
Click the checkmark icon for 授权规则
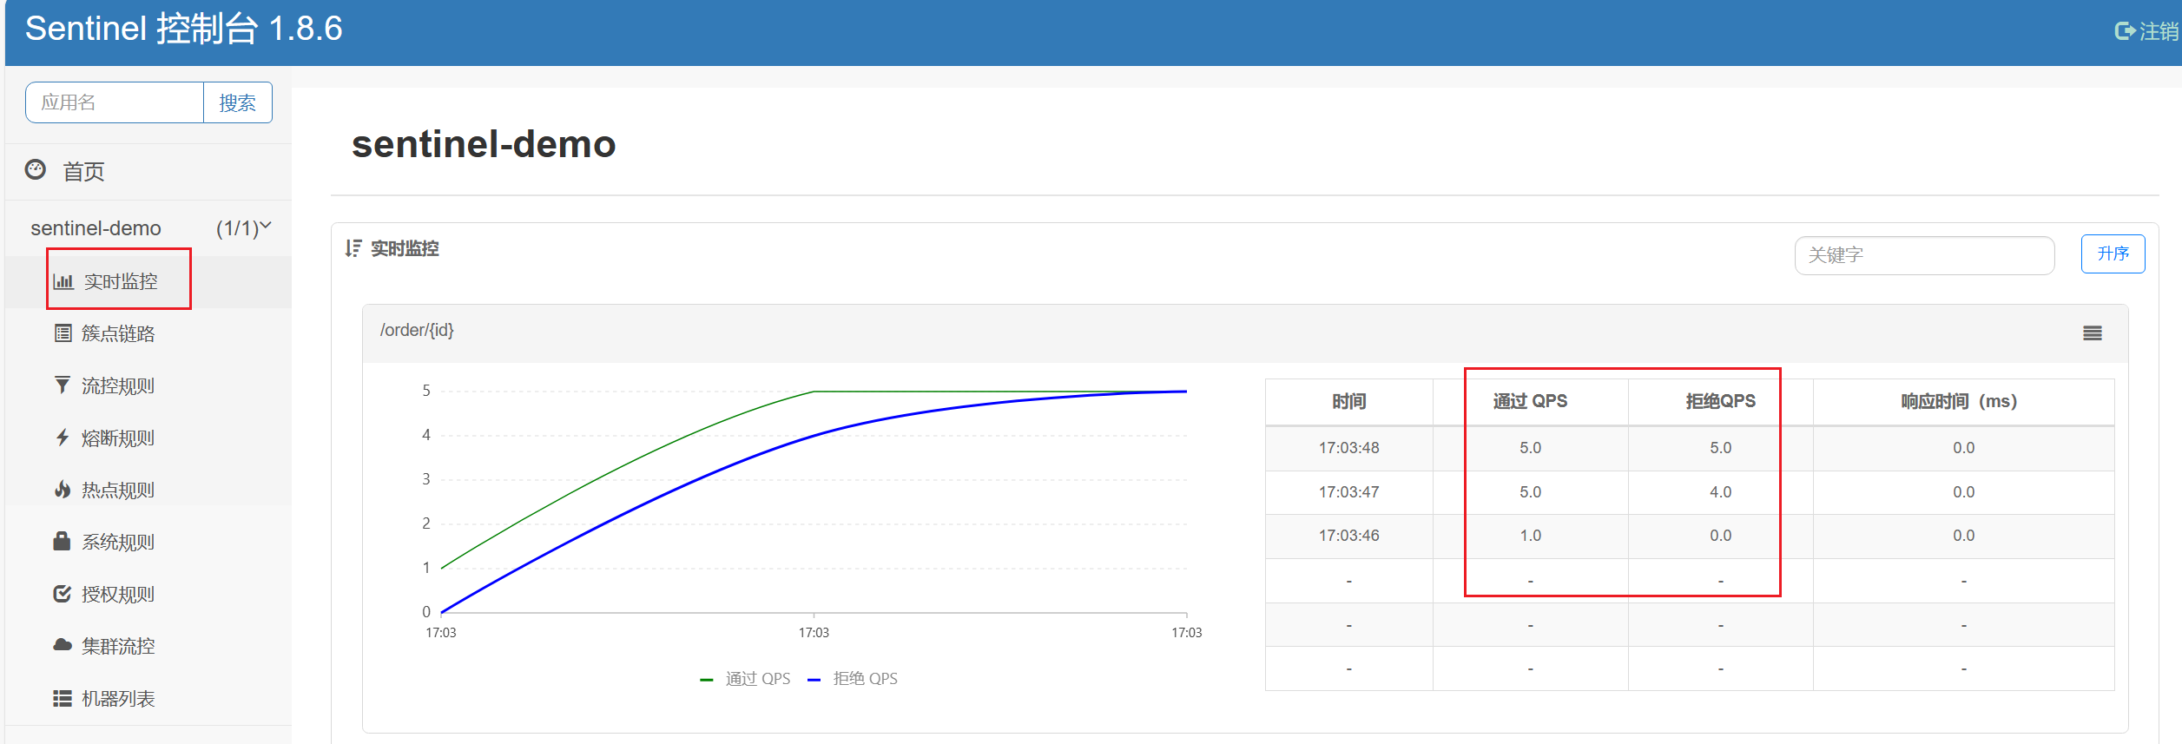click(63, 594)
